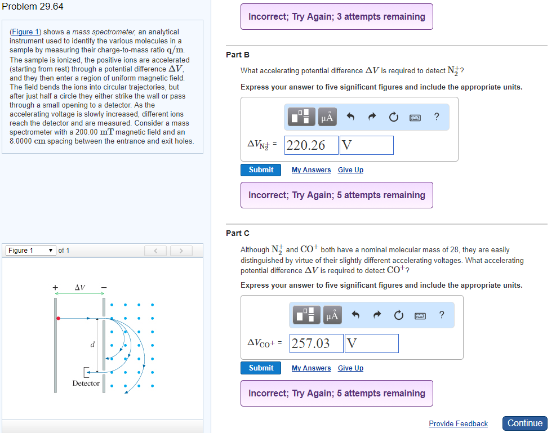
Task: Select the ΔV value input field in Part C
Action: pyautogui.click(x=315, y=343)
